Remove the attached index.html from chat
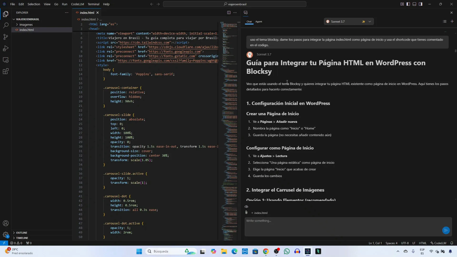The image size is (457, 257). (x=252, y=213)
